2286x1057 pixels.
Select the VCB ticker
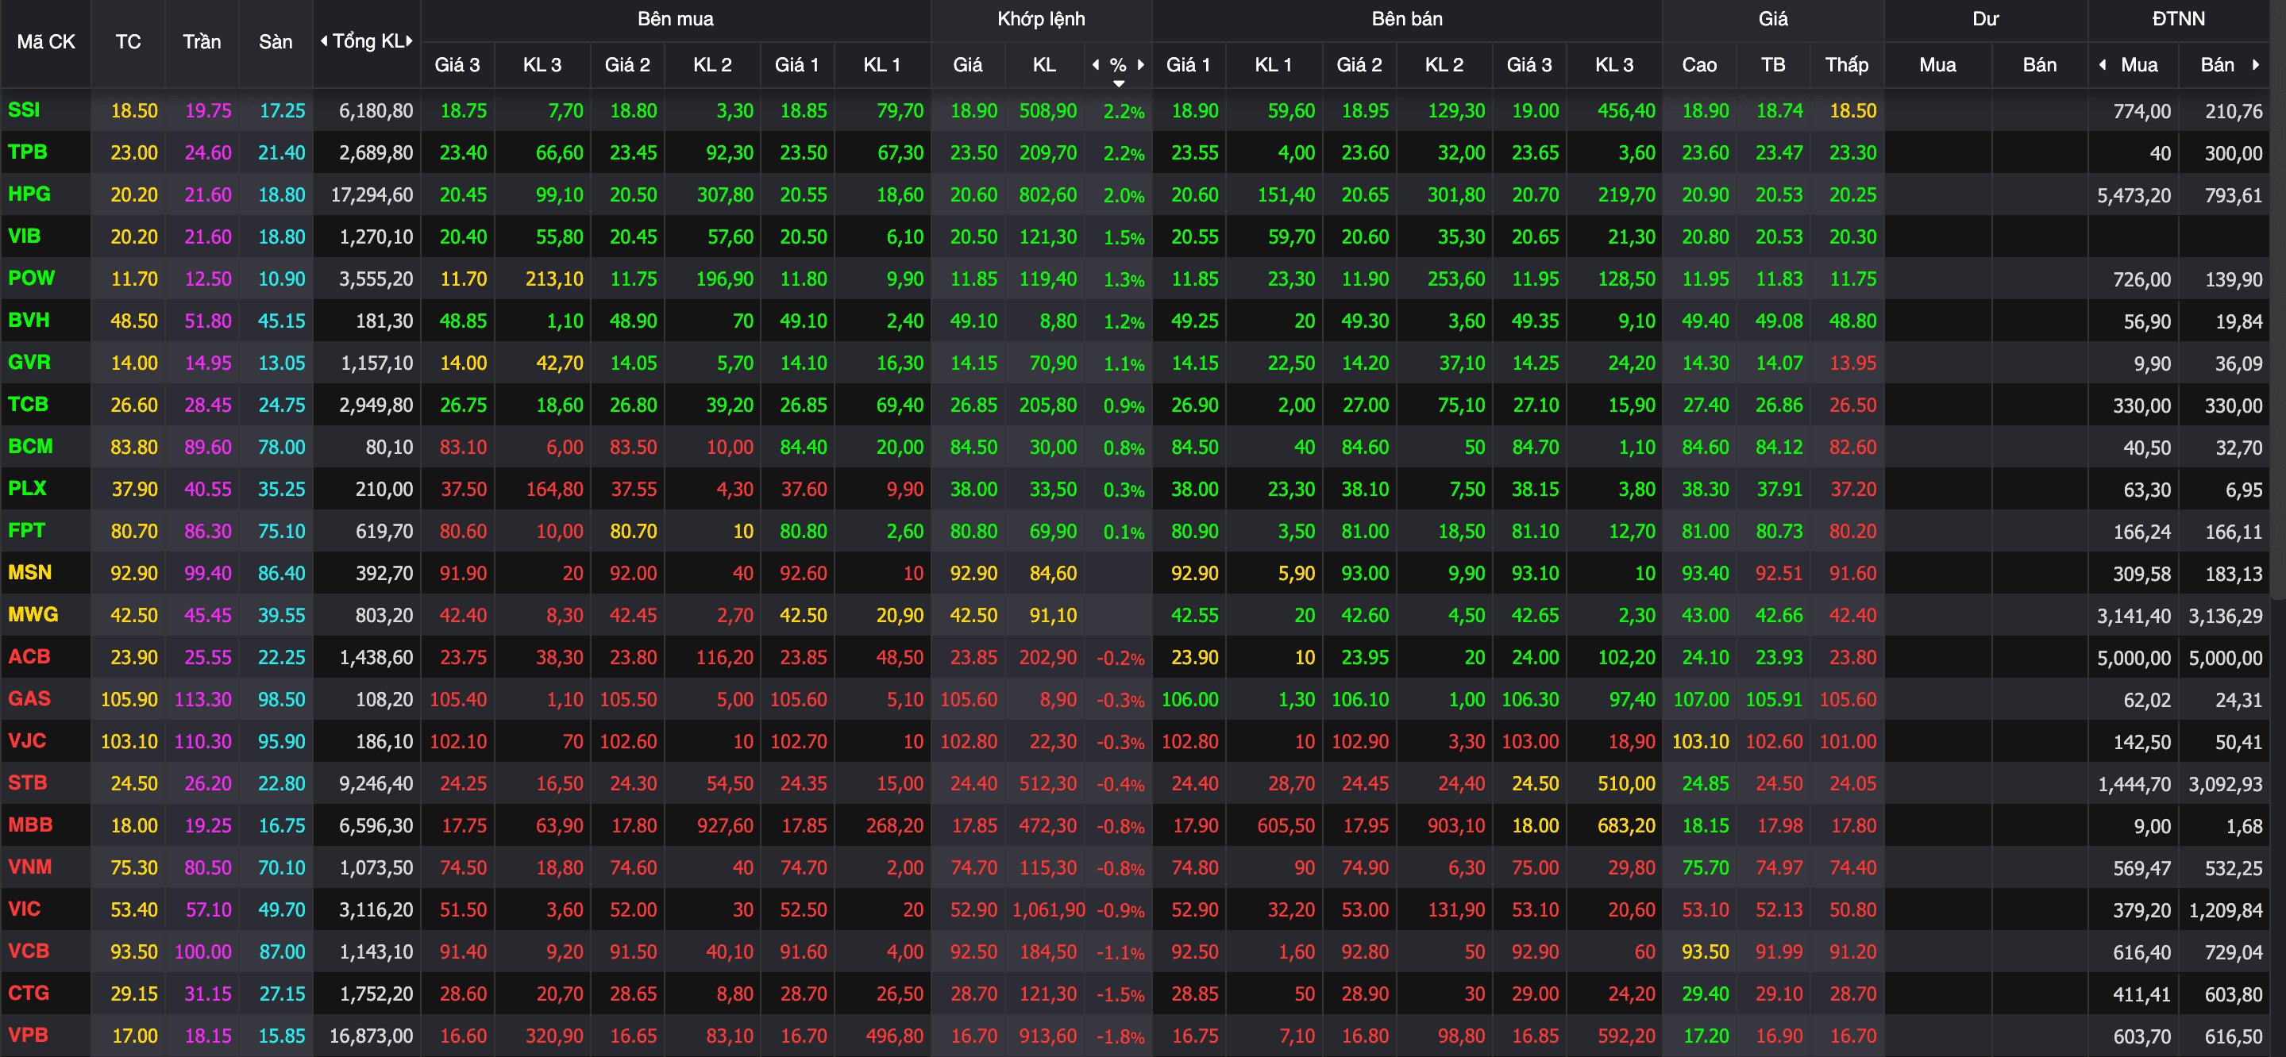click(29, 951)
